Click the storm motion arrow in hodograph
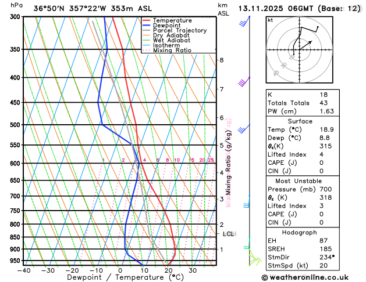This screenshot has width=366, height=282. pos(305,45)
